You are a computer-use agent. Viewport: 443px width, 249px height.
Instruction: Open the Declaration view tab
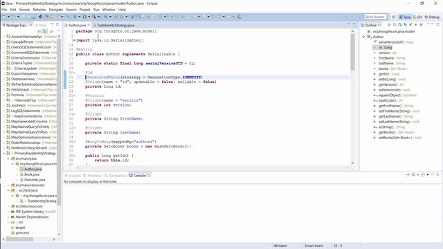(x=116, y=176)
